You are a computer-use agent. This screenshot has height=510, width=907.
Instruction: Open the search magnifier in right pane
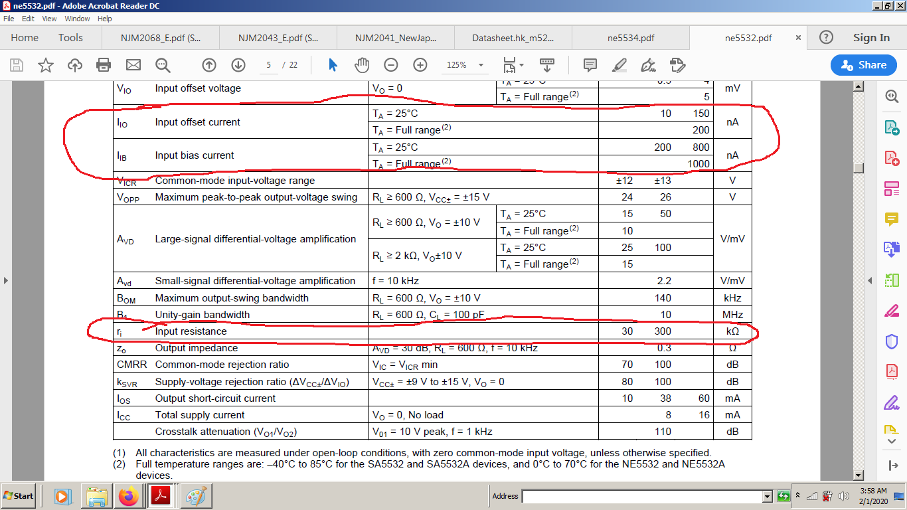pyautogui.click(x=891, y=96)
